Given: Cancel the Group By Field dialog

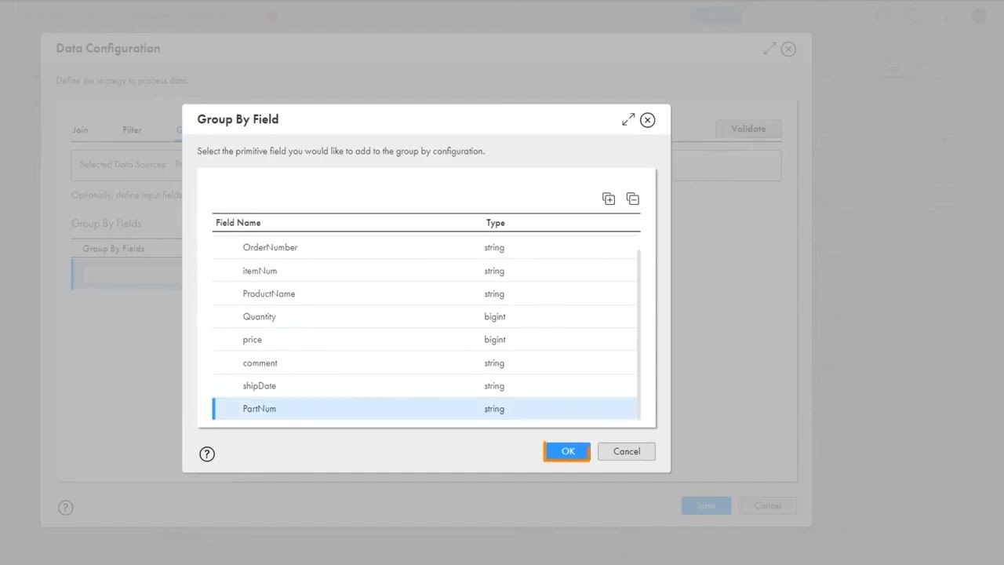Looking at the screenshot, I should tap(626, 451).
